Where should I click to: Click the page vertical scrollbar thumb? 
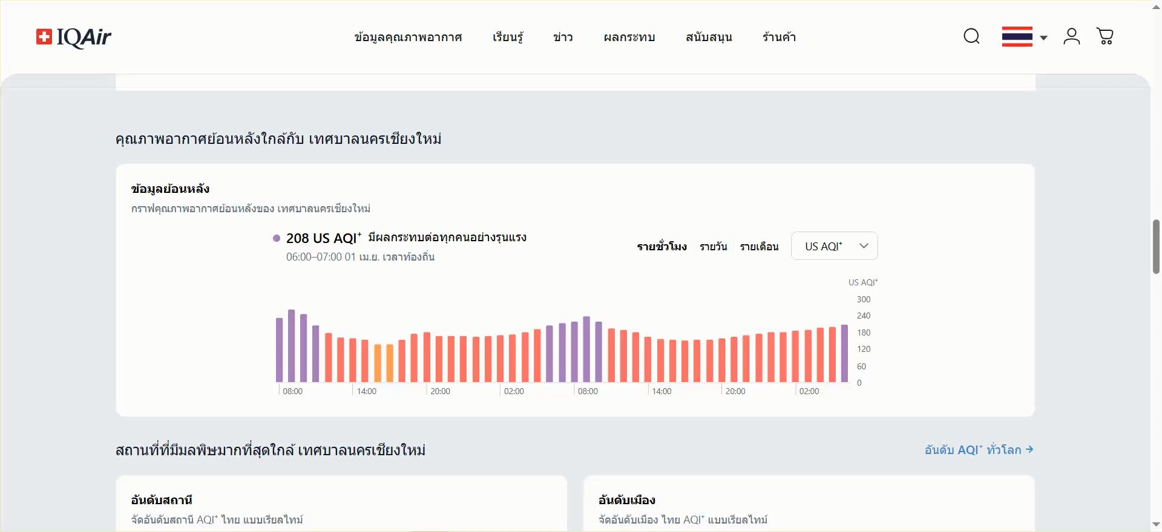tap(1156, 247)
